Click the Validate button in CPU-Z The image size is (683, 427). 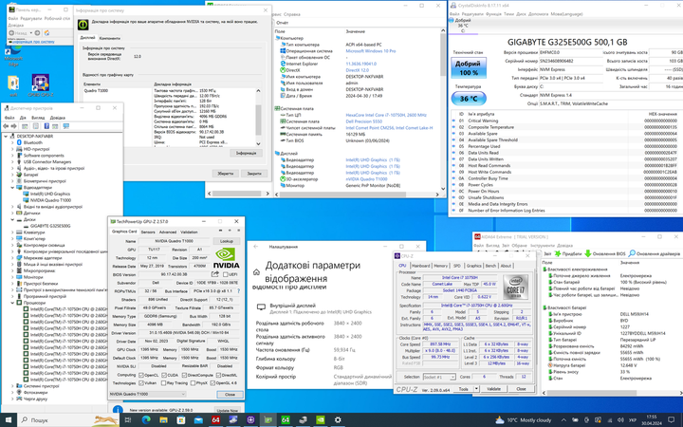pos(493,389)
